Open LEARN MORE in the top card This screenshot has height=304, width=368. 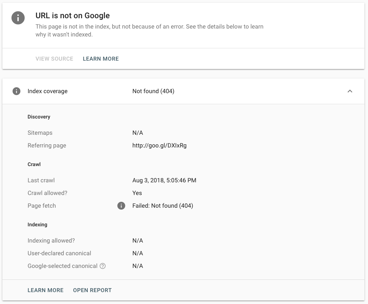pyautogui.click(x=100, y=59)
